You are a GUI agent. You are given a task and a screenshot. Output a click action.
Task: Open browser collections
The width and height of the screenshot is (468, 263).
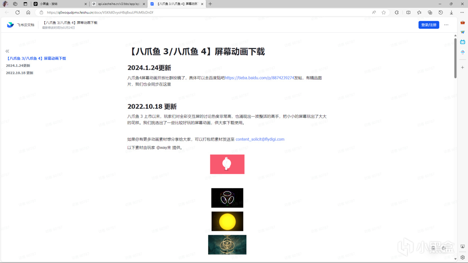[x=430, y=12]
